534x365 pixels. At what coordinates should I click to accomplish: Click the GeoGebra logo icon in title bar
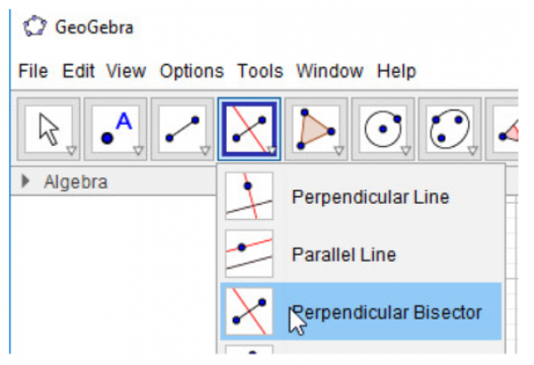[x=34, y=28]
